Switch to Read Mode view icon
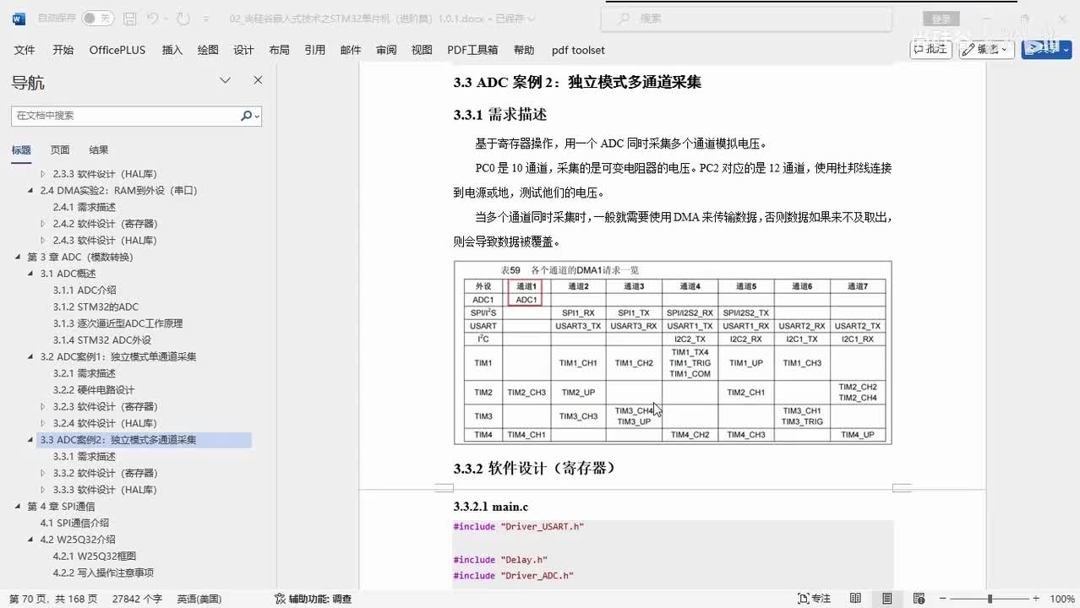This screenshot has width=1080, height=608. click(x=854, y=599)
